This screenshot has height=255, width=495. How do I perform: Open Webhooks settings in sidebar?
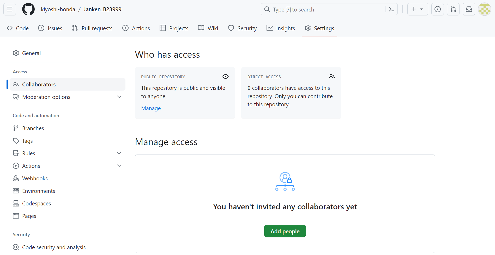pyautogui.click(x=35, y=179)
